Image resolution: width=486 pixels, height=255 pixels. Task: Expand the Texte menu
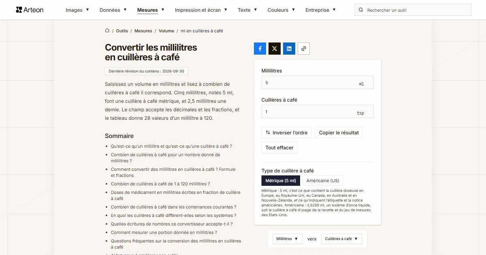tap(247, 10)
